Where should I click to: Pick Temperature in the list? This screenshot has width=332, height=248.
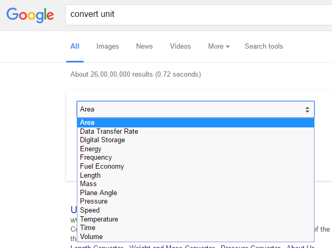[x=99, y=219]
